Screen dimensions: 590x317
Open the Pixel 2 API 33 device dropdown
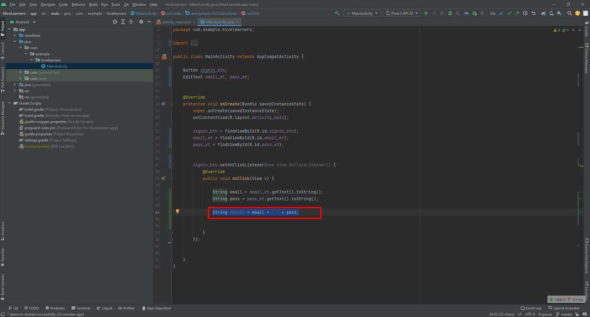point(401,13)
